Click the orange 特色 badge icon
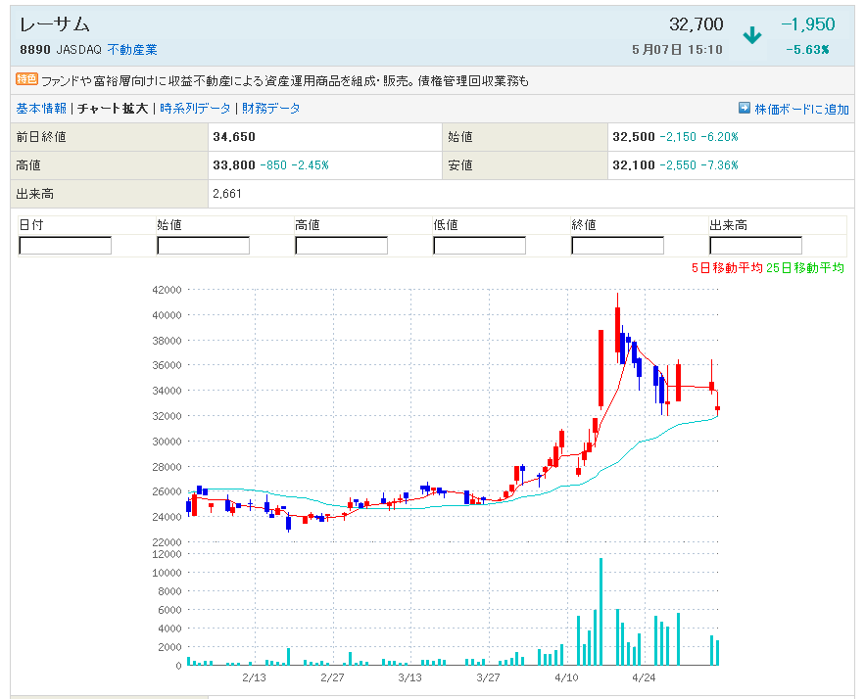 point(26,79)
